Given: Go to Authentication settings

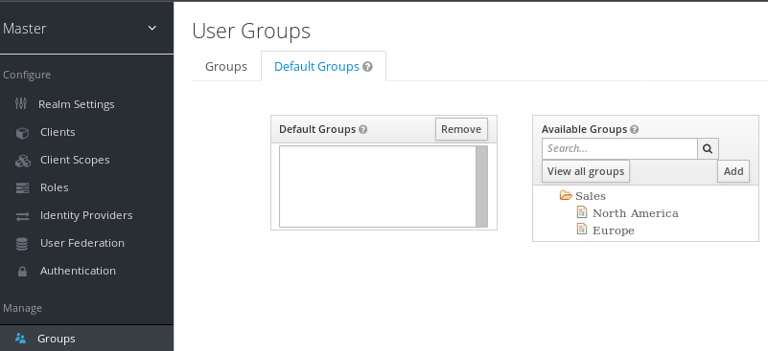Looking at the screenshot, I should (78, 271).
